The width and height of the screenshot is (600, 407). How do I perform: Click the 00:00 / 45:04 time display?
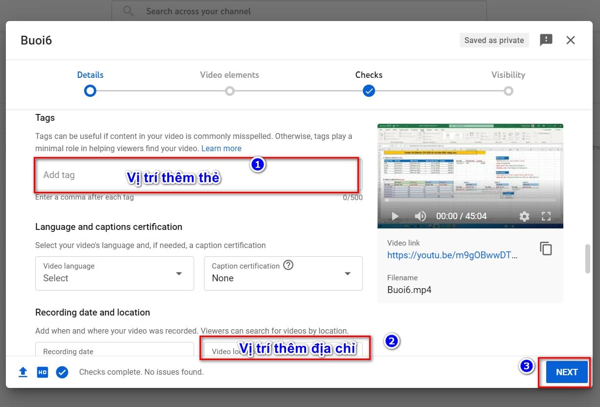(461, 216)
